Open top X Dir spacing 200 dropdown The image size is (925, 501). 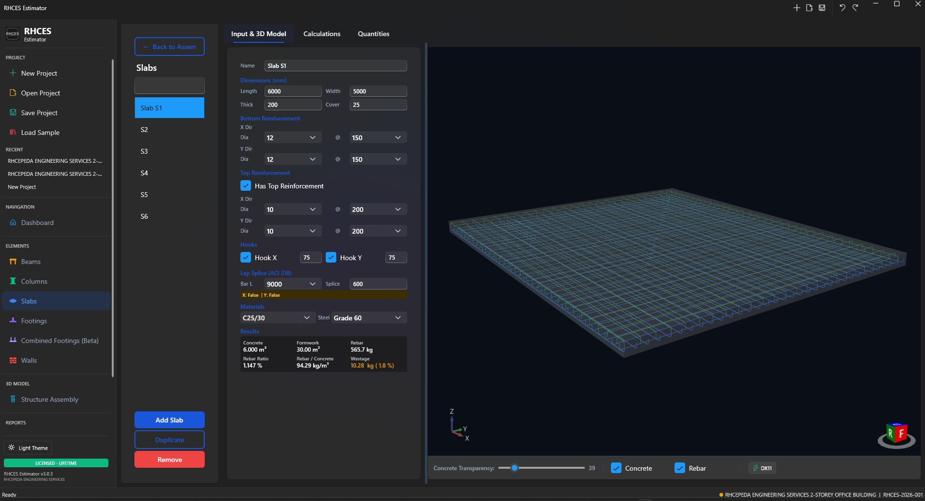pyautogui.click(x=378, y=210)
